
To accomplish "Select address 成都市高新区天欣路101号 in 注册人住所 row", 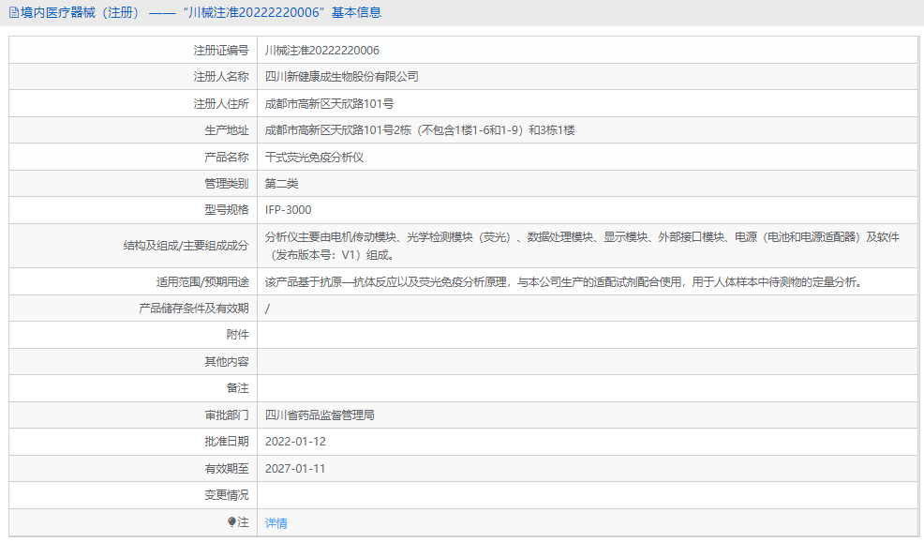I will 330,104.
